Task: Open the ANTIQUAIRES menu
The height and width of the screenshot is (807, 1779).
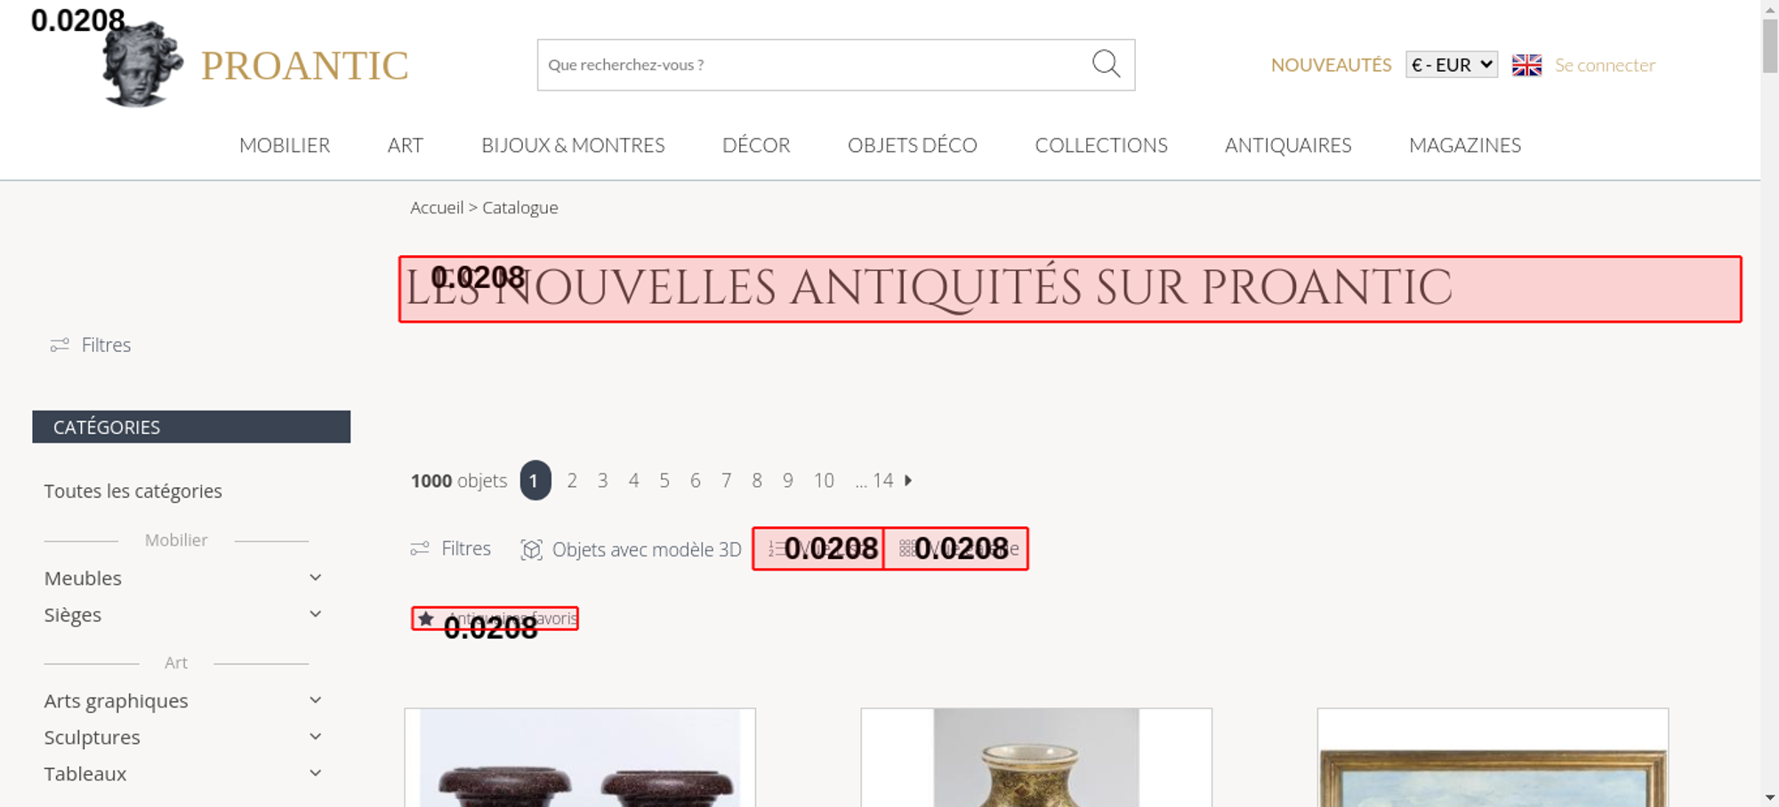Action: coord(1288,145)
